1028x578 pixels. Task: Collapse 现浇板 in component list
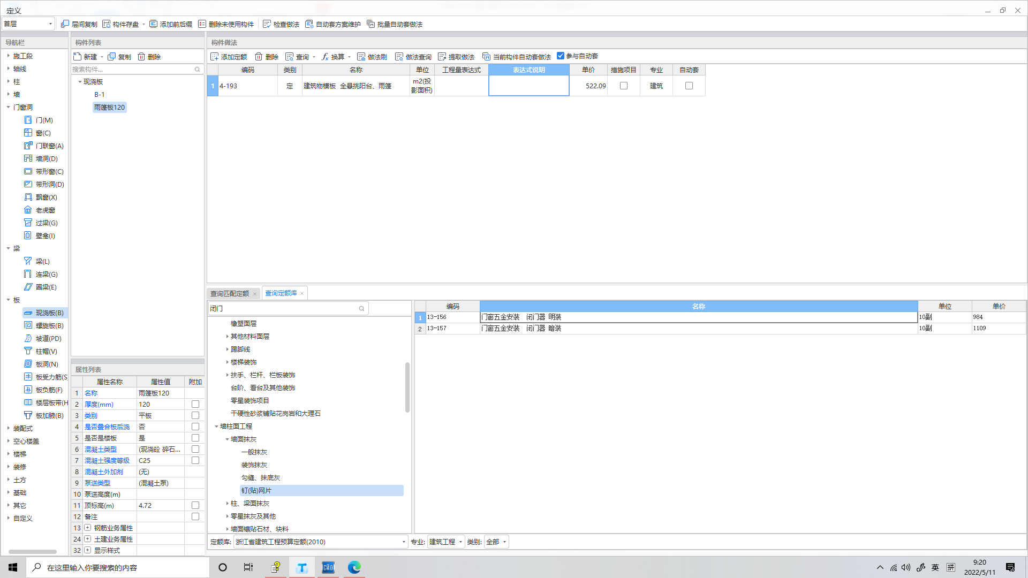point(80,82)
